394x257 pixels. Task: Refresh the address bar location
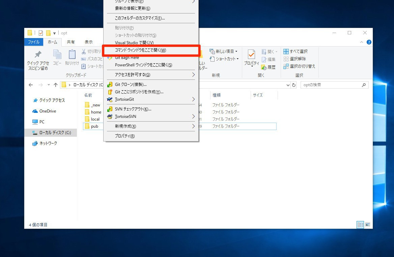tap(293, 85)
